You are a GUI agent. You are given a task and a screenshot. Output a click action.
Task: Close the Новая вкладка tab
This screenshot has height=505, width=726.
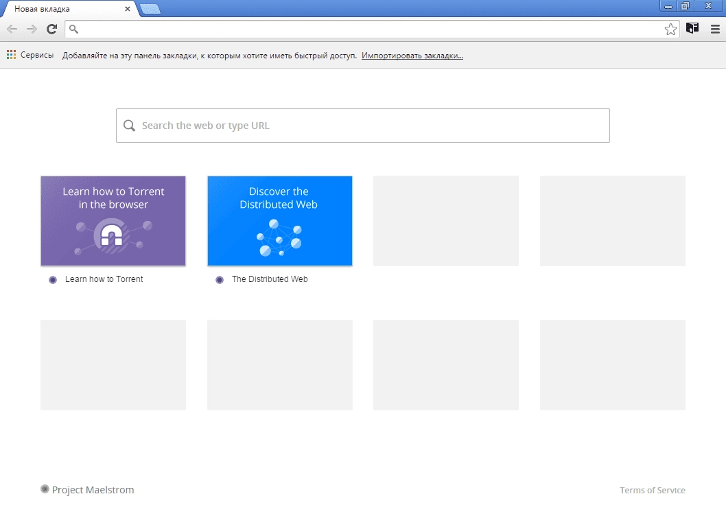tap(128, 9)
